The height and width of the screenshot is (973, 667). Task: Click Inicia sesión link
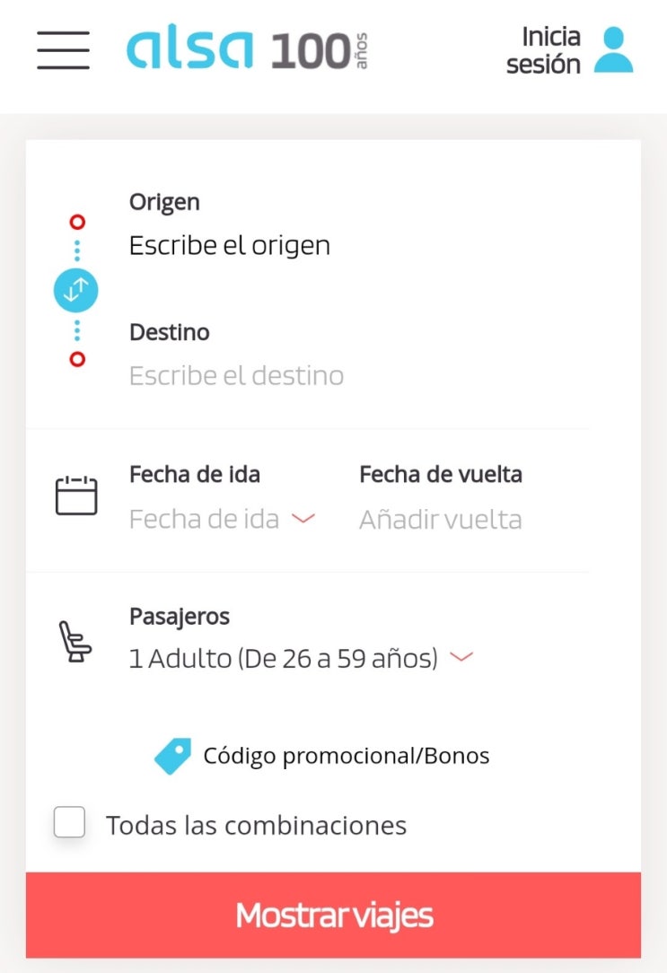click(543, 50)
